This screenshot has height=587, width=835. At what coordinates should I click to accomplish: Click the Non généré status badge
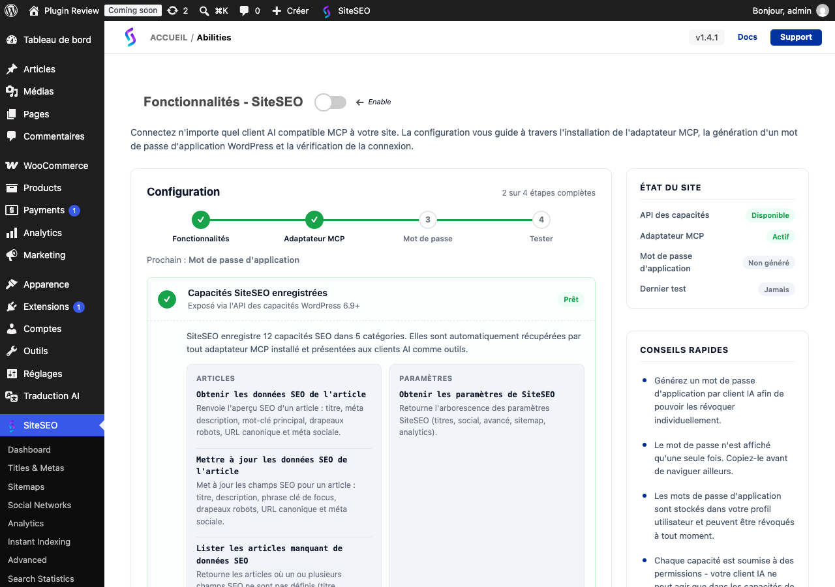pos(768,263)
